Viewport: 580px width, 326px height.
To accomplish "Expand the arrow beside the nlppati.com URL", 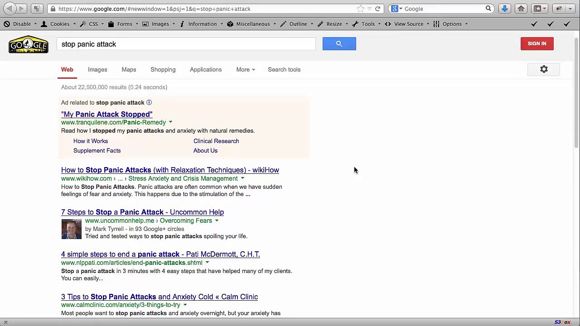I will (207, 263).
